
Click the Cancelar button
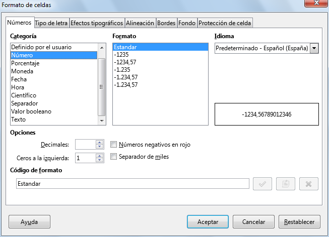coord(253,222)
